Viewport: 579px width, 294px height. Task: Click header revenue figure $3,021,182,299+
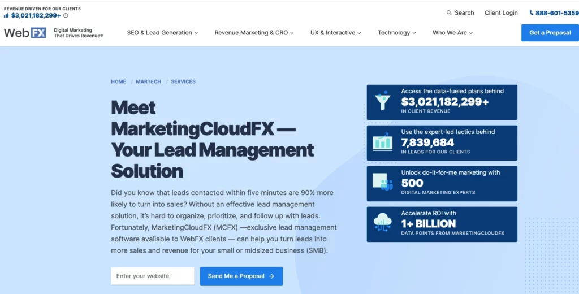pyautogui.click(x=36, y=15)
